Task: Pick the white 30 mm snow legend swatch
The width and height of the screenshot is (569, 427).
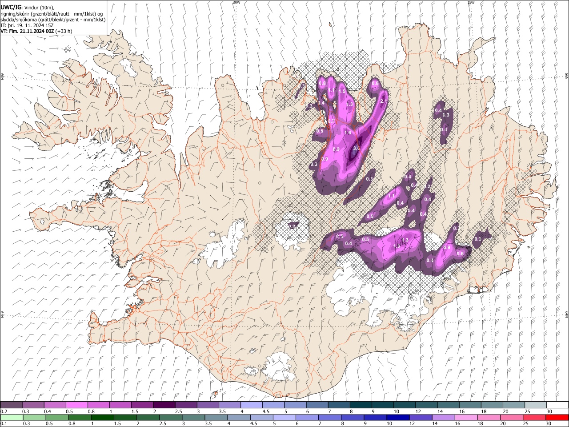Action: (557, 405)
